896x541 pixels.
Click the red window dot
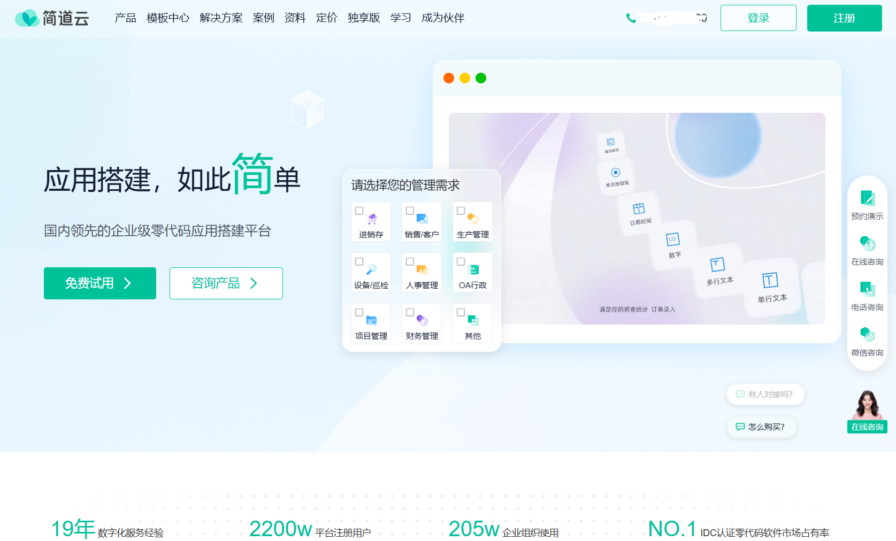pyautogui.click(x=449, y=78)
